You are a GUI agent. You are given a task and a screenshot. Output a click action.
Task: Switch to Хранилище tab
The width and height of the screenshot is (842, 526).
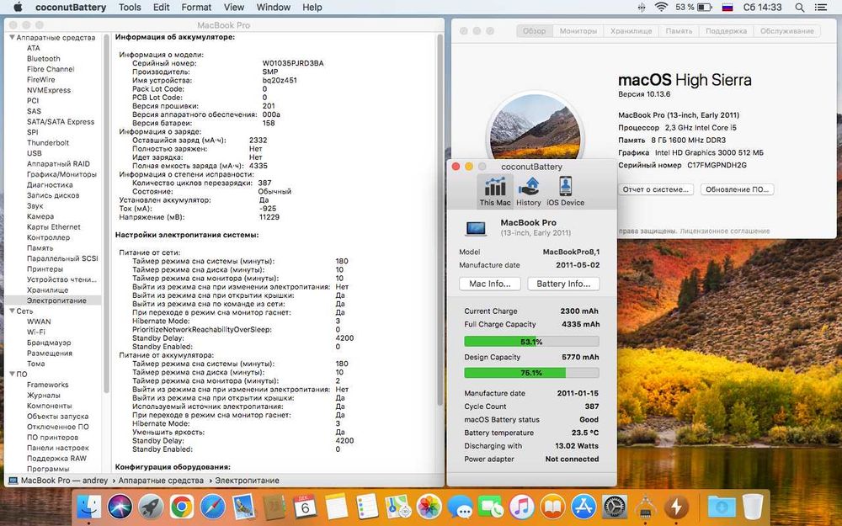pyautogui.click(x=631, y=31)
